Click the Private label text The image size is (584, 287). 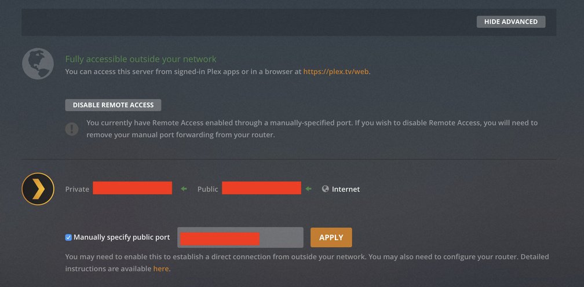click(x=77, y=189)
